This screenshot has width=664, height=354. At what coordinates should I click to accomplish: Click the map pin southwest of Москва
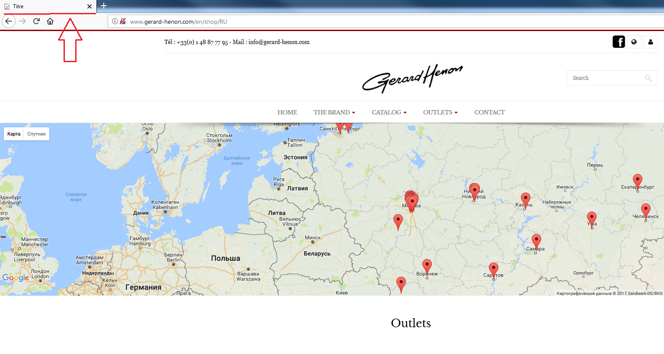coord(398,222)
